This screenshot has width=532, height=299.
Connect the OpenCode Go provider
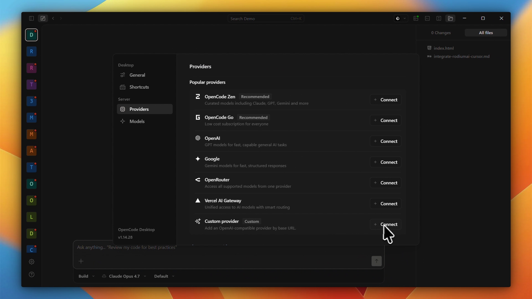385,120
